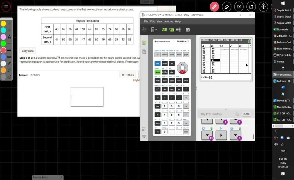Open the f(x) function tool
Image resolution: width=294 pixels, height=180 pixels.
[x=239, y=7]
